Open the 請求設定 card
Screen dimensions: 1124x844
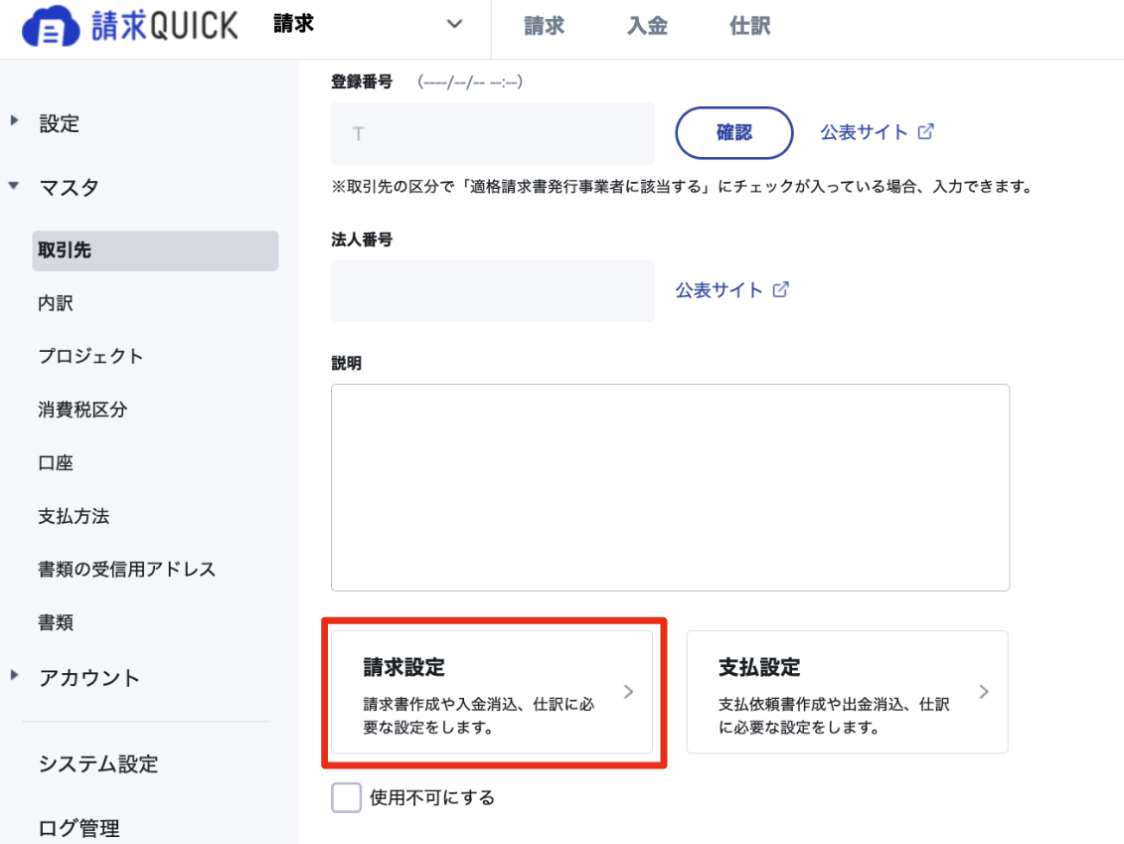point(492,692)
